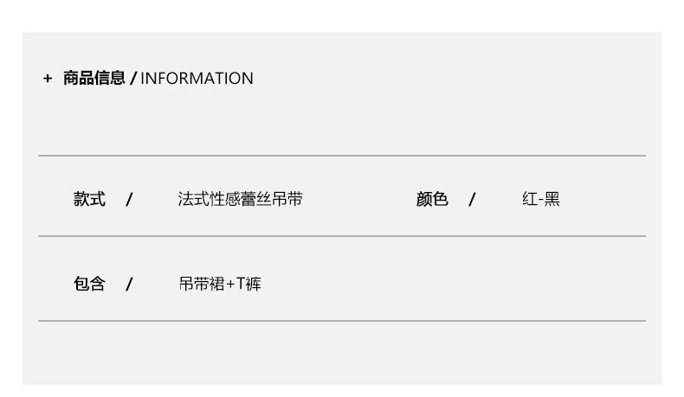Click the slash after 款式
This screenshot has width=684, height=397.
tap(129, 200)
